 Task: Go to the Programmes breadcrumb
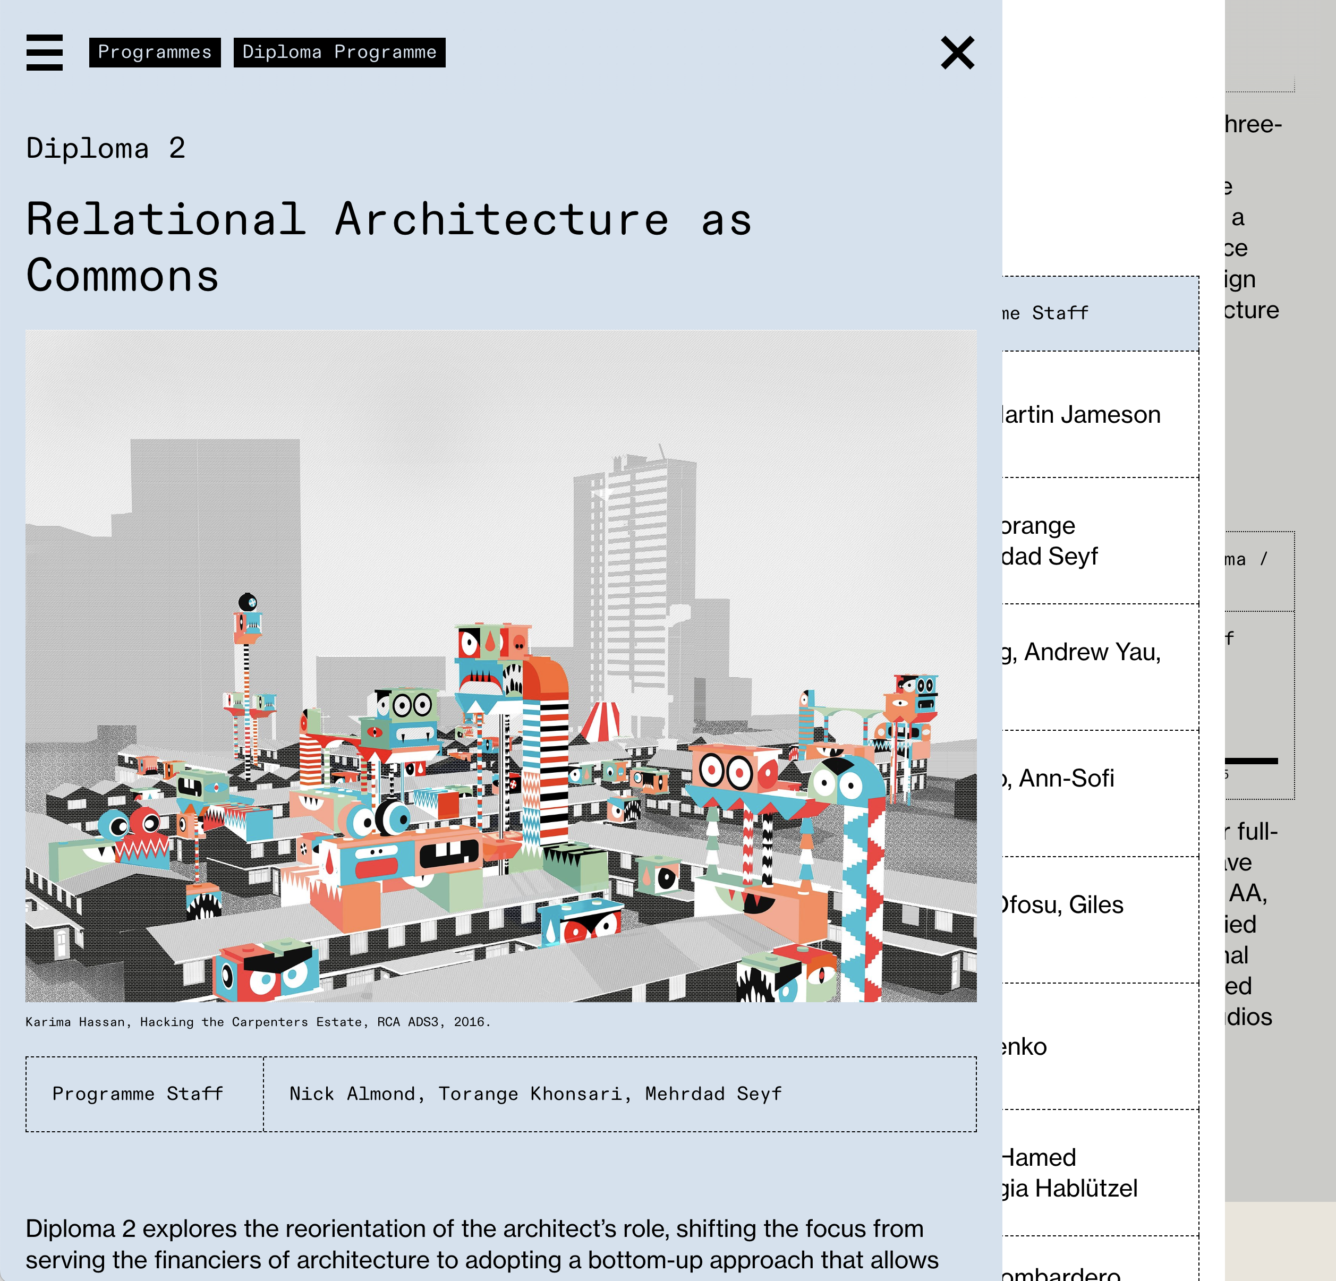coord(155,53)
